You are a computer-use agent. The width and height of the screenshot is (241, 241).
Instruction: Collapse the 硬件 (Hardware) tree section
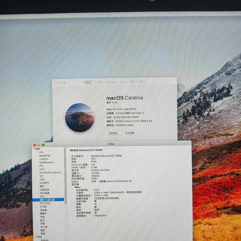tap(34, 149)
